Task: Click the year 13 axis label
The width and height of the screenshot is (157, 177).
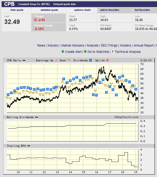Action: (57, 172)
